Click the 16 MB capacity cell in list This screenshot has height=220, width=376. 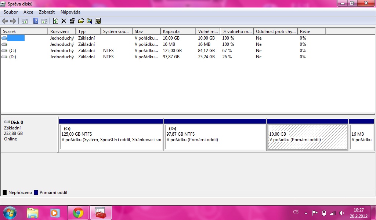coord(169,44)
